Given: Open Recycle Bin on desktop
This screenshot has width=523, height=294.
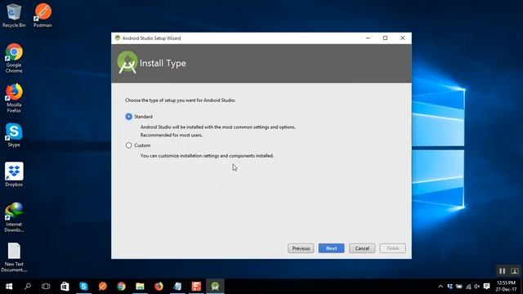Looking at the screenshot, I should [x=14, y=16].
